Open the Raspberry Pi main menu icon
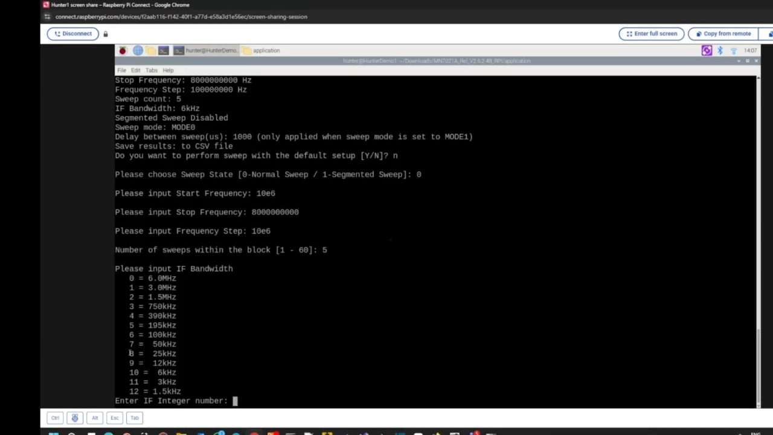 pos(123,51)
